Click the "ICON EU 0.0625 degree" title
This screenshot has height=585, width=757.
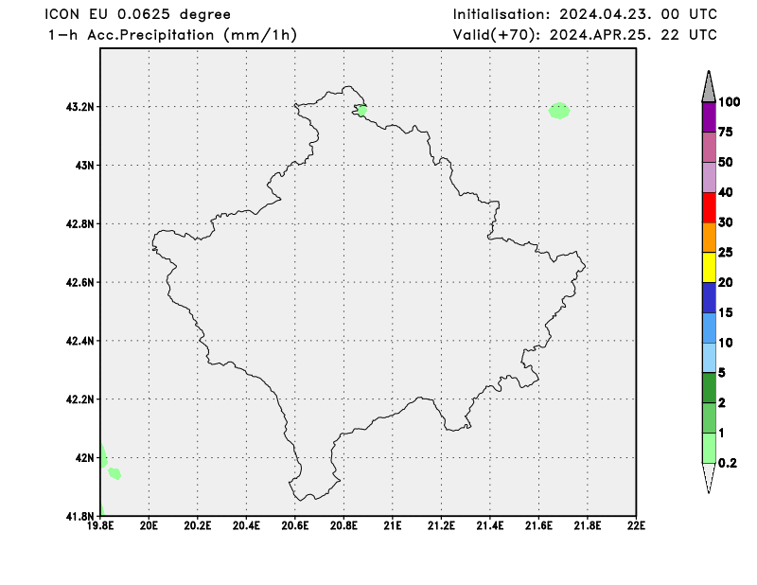[137, 14]
